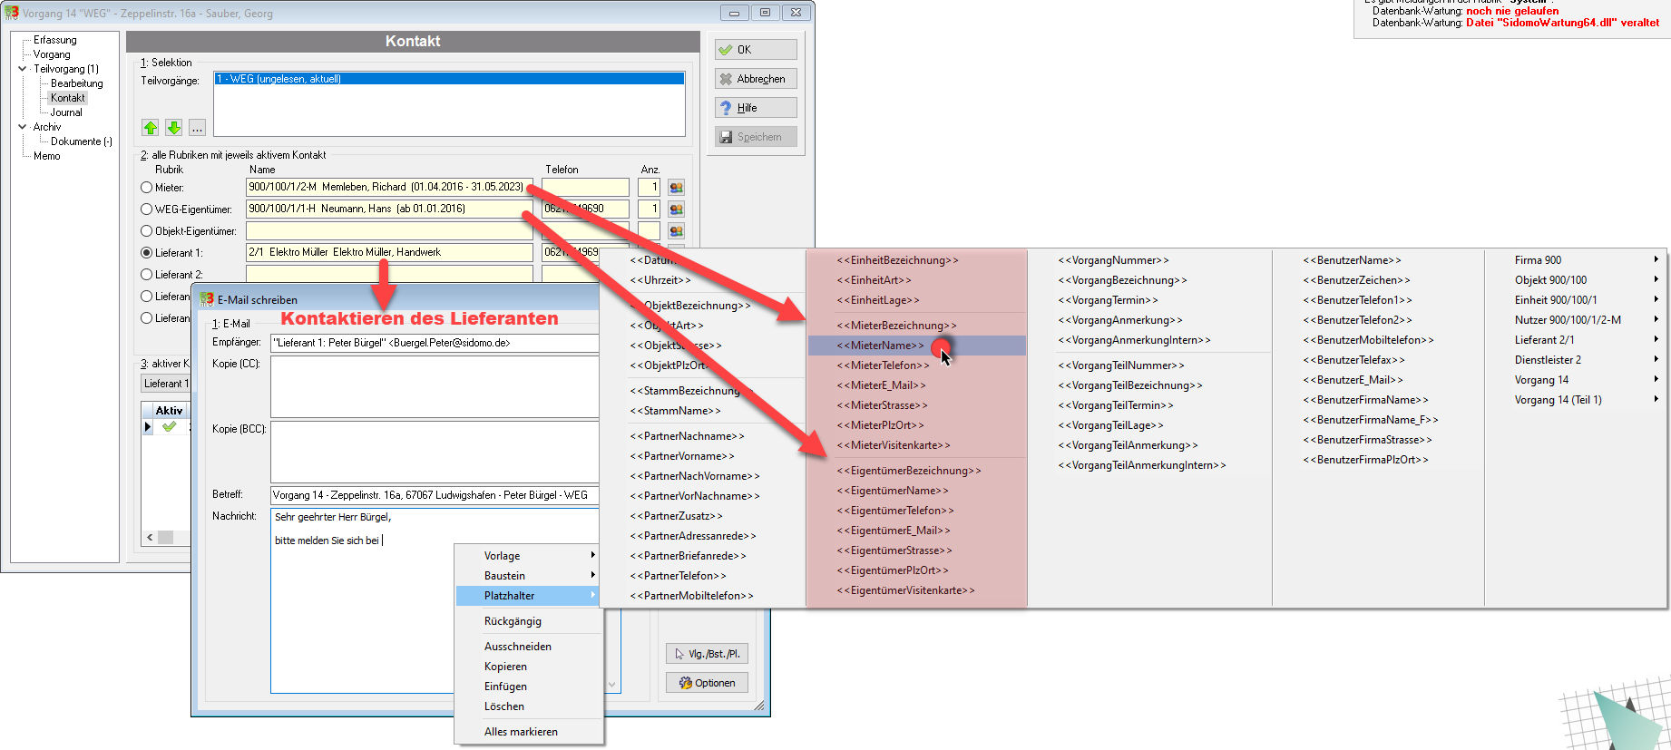Click the contact table's left scroll arrow

pos(151,537)
